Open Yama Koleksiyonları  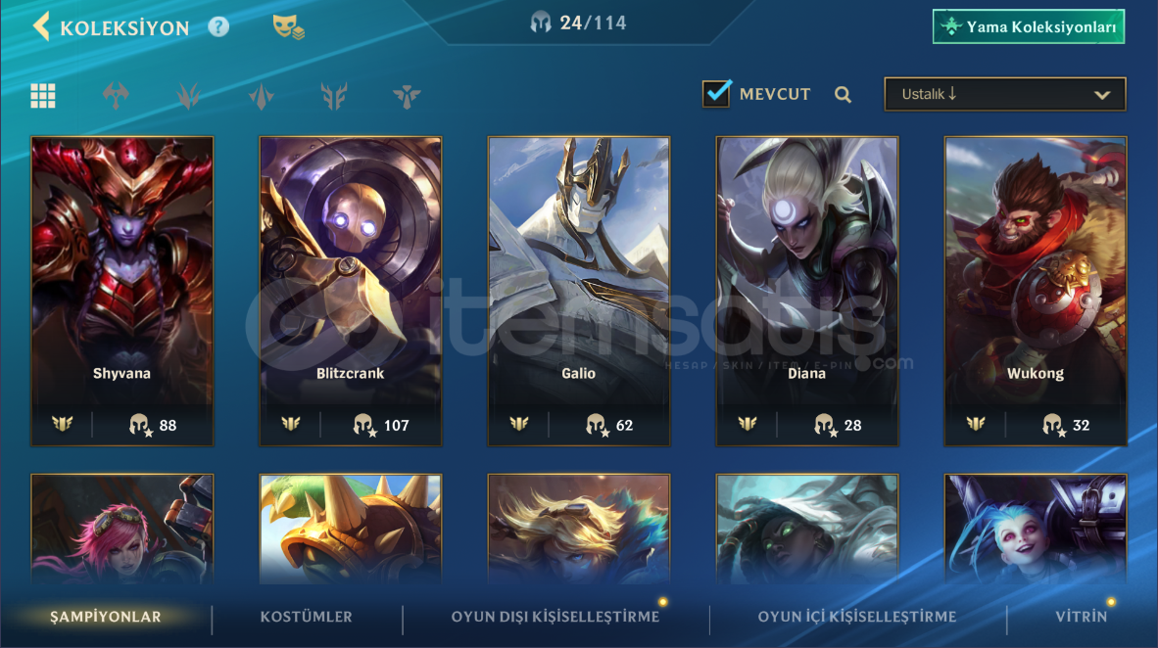point(1029,27)
